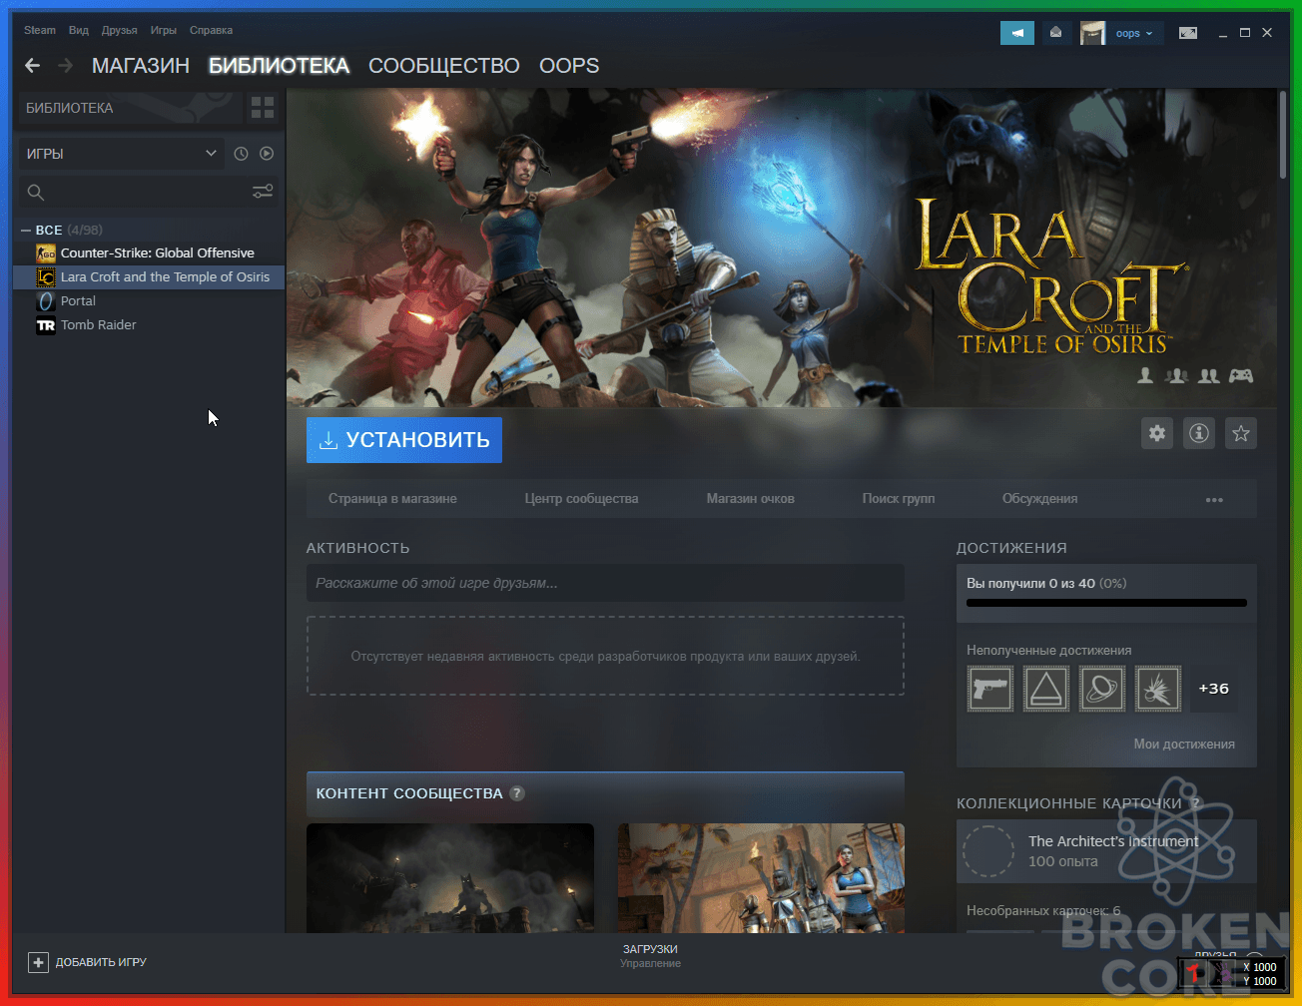Open the announcements megaphone icon
The image size is (1302, 1006).
coord(1017,33)
